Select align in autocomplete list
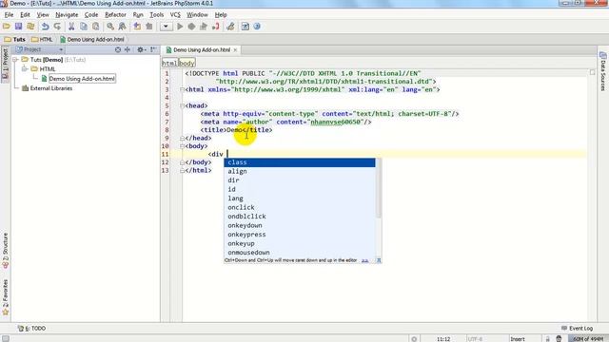This screenshot has width=609, height=342. (300, 171)
